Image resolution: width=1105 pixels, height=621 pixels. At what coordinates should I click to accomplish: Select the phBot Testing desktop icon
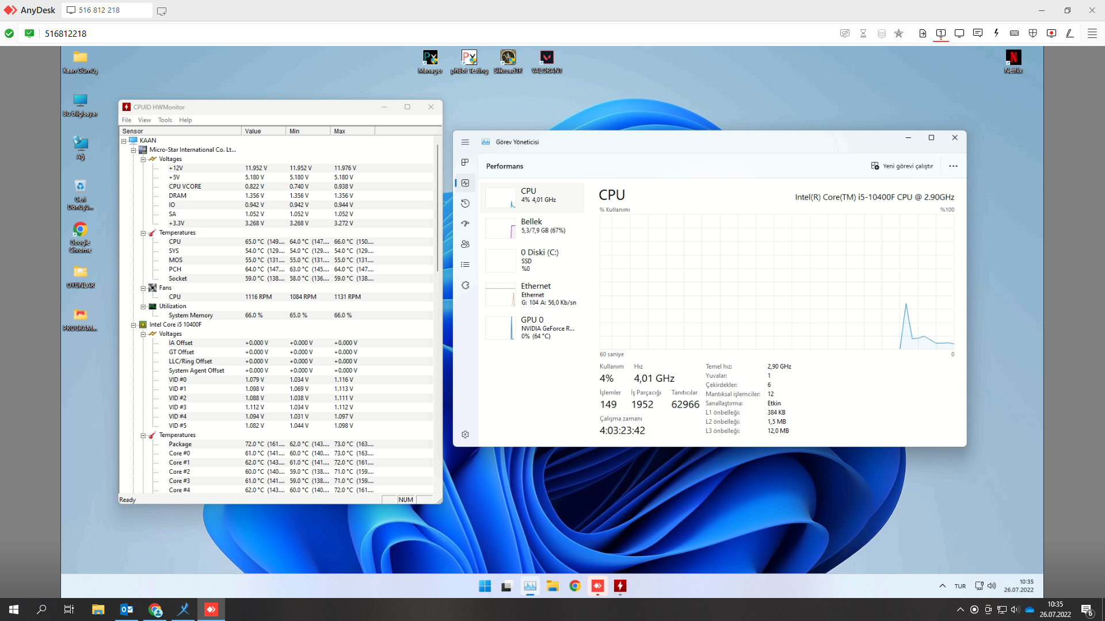click(469, 62)
